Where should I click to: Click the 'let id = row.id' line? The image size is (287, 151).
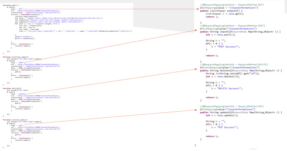(x=27, y=27)
